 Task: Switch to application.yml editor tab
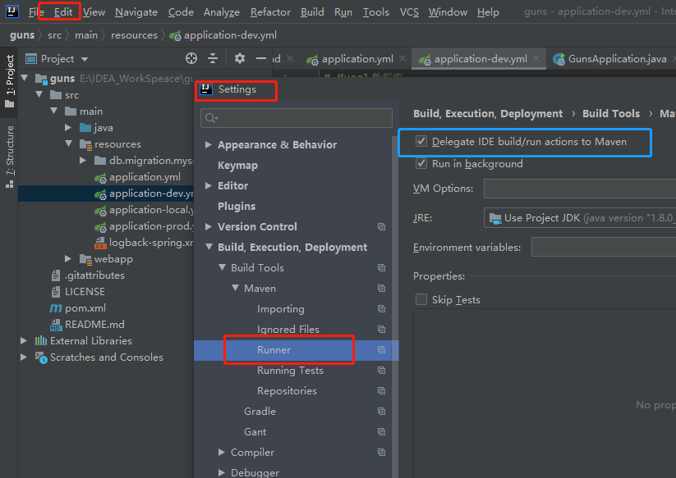(357, 58)
